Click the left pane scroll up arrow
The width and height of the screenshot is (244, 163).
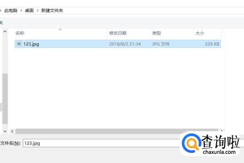tap(5, 32)
